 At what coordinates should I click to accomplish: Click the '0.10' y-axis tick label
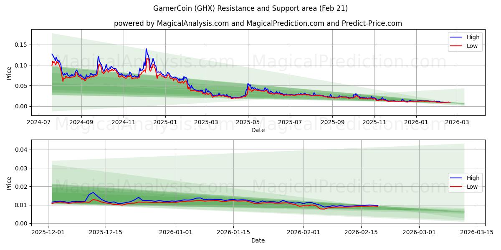pyautogui.click(x=22, y=65)
